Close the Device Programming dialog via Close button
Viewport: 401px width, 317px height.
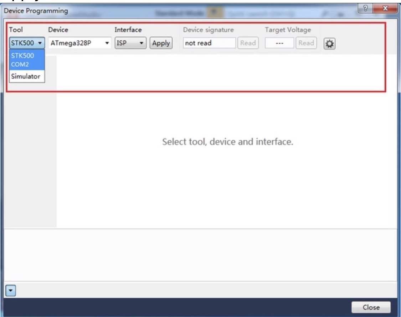tap(371, 307)
